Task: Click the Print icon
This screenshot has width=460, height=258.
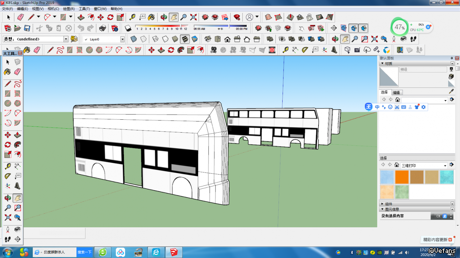Action: (x=102, y=28)
